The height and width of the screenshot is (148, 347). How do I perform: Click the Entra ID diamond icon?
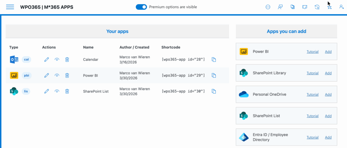coord(244,137)
